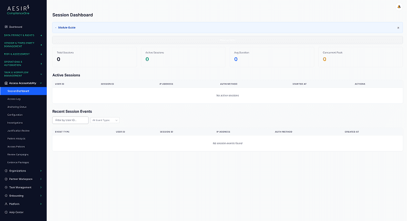Screen dimensions: 407x221
Task: Click the Platform user icon
Action: (6, 204)
